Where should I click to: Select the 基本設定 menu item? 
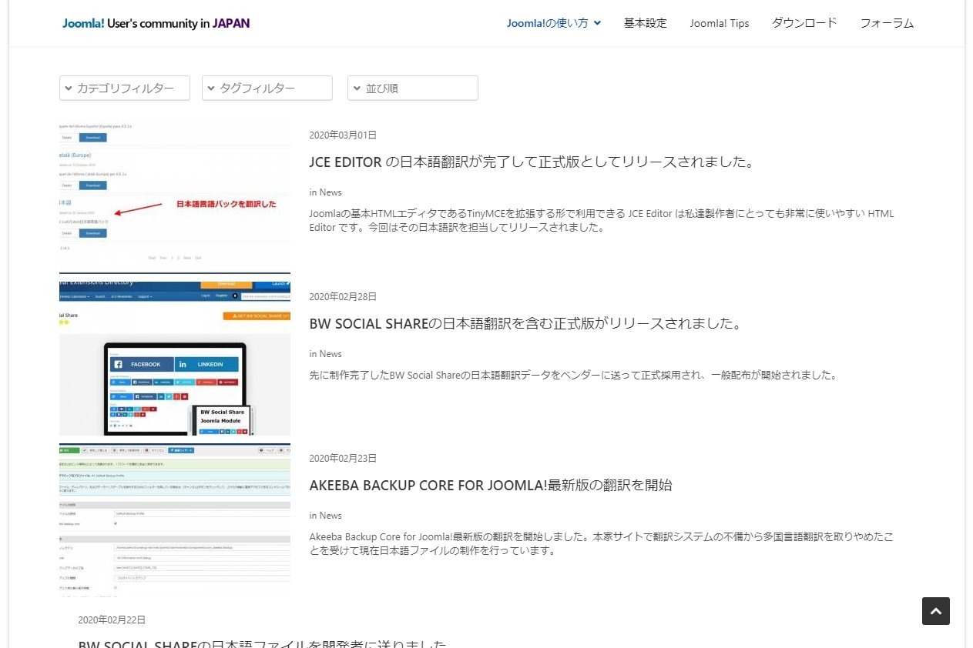click(x=645, y=23)
